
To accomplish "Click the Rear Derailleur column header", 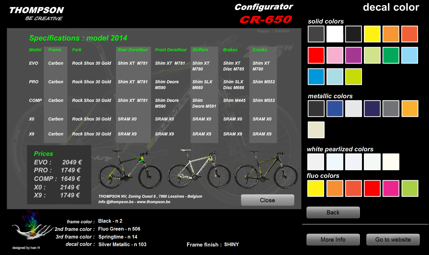I will coord(133,50).
